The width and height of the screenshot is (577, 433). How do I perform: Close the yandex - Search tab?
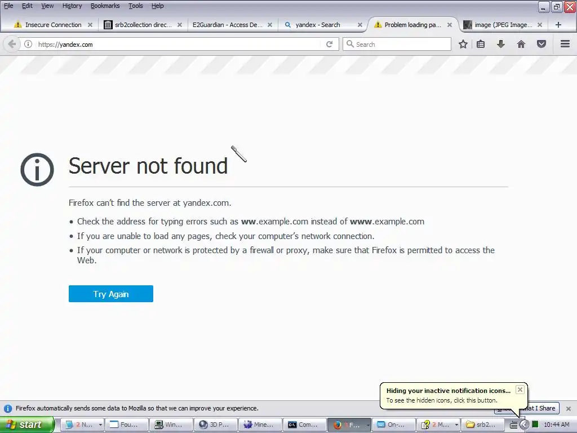click(x=360, y=25)
